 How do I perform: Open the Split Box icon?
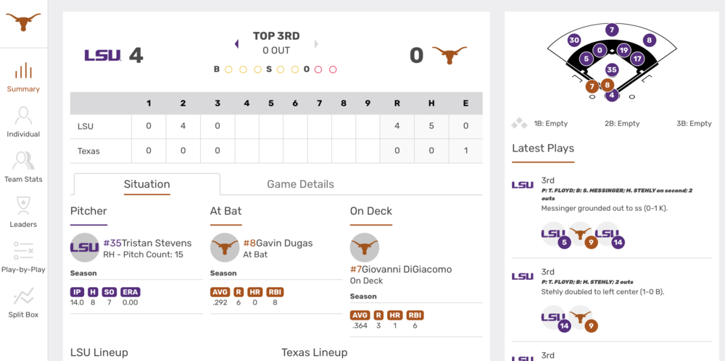[24, 303]
